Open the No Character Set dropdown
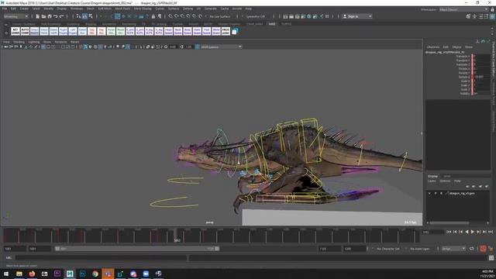 388,249
